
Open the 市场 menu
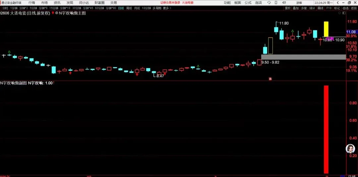tap(44, 3)
